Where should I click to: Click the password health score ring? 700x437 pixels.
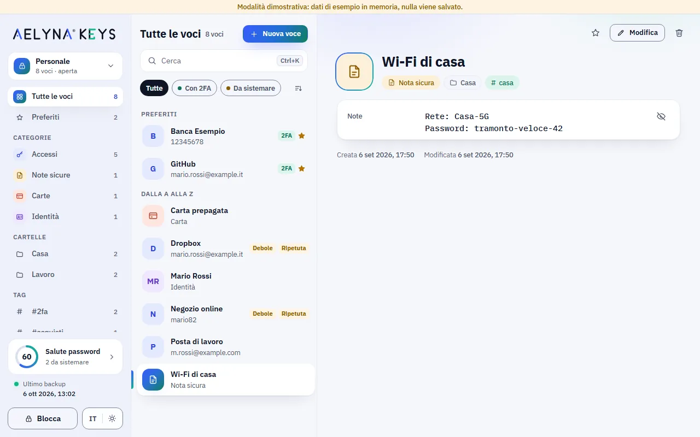pyautogui.click(x=27, y=357)
